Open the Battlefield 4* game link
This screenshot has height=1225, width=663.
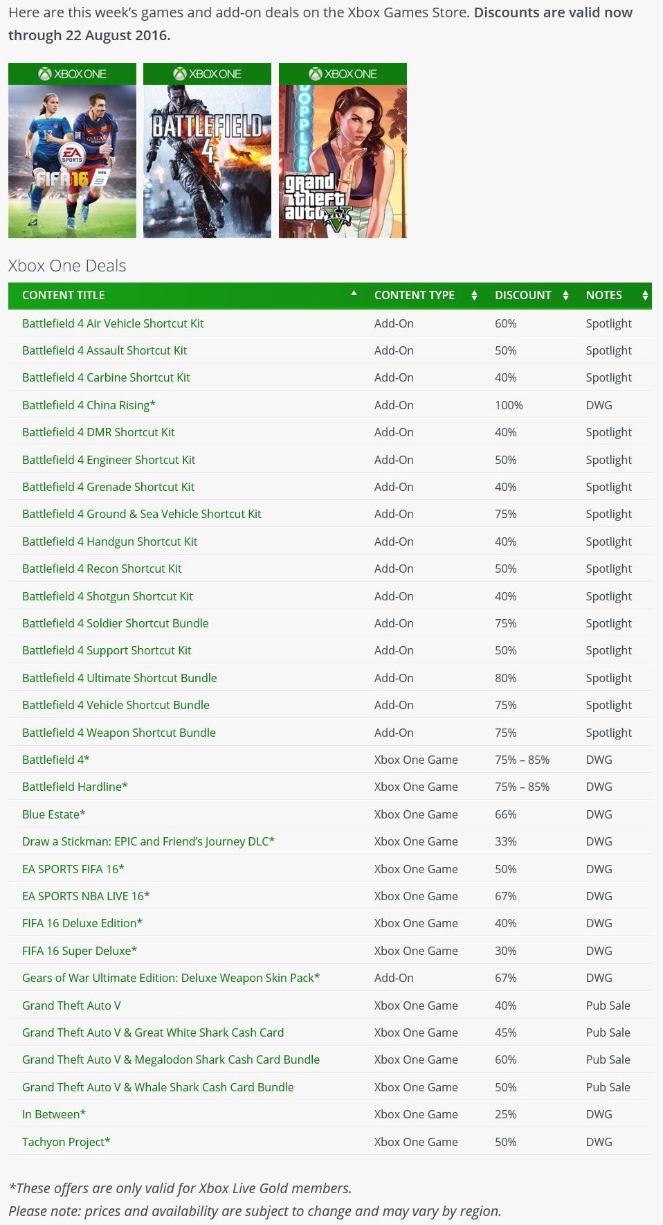tap(56, 760)
